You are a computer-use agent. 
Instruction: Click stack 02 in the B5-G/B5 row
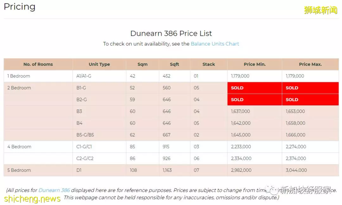(x=196, y=135)
